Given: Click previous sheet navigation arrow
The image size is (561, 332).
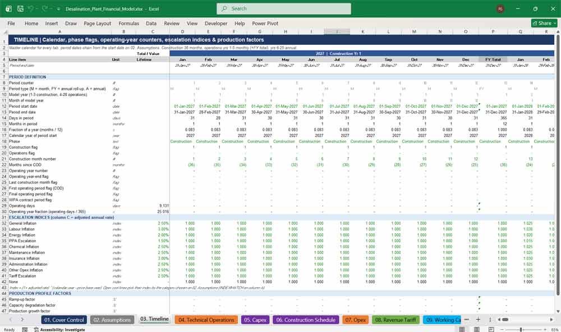Looking at the screenshot, I should [10, 320].
